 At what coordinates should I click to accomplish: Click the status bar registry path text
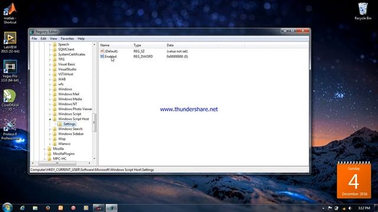click(x=92, y=170)
